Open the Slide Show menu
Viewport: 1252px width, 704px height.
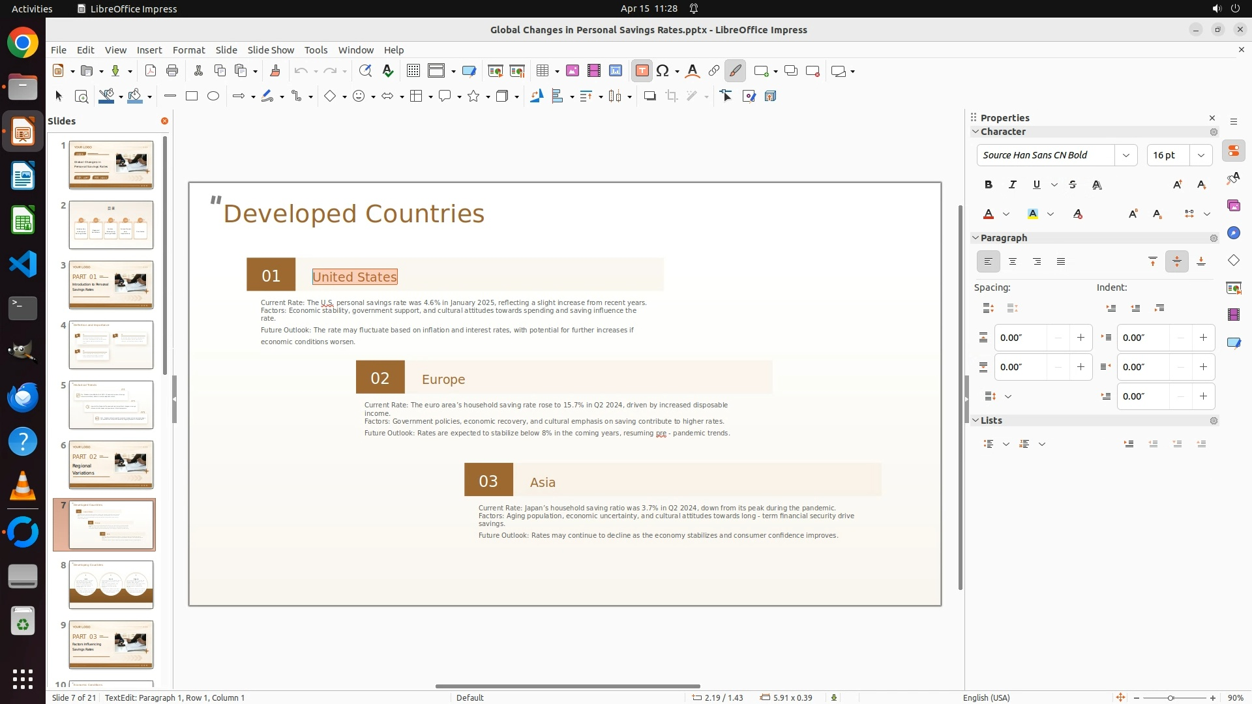[x=271, y=50]
